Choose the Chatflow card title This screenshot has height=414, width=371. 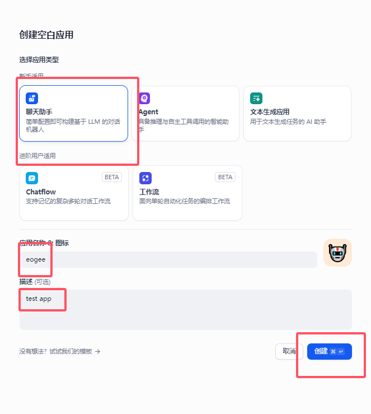point(41,192)
